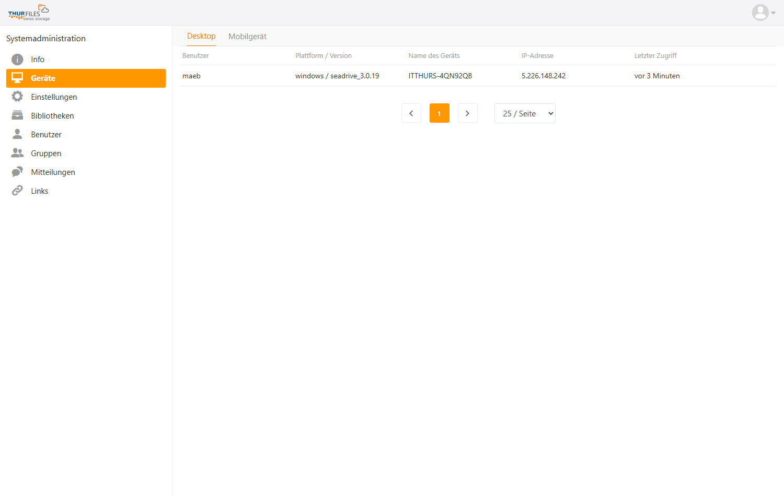Click the vor 3 Minuten cell
Viewport: 784px width, 496px height.
tap(657, 76)
